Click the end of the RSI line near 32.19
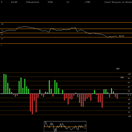 point(117,37)
